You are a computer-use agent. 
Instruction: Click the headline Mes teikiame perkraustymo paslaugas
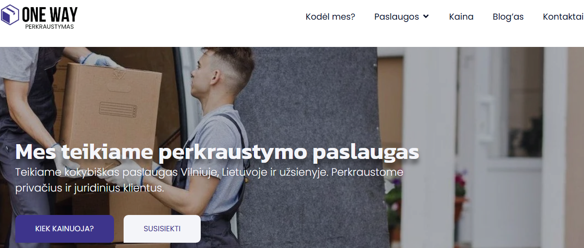click(217, 151)
